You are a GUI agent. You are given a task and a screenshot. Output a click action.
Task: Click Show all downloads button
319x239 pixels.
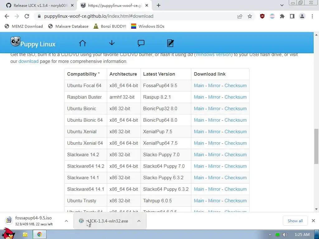(x=295, y=221)
